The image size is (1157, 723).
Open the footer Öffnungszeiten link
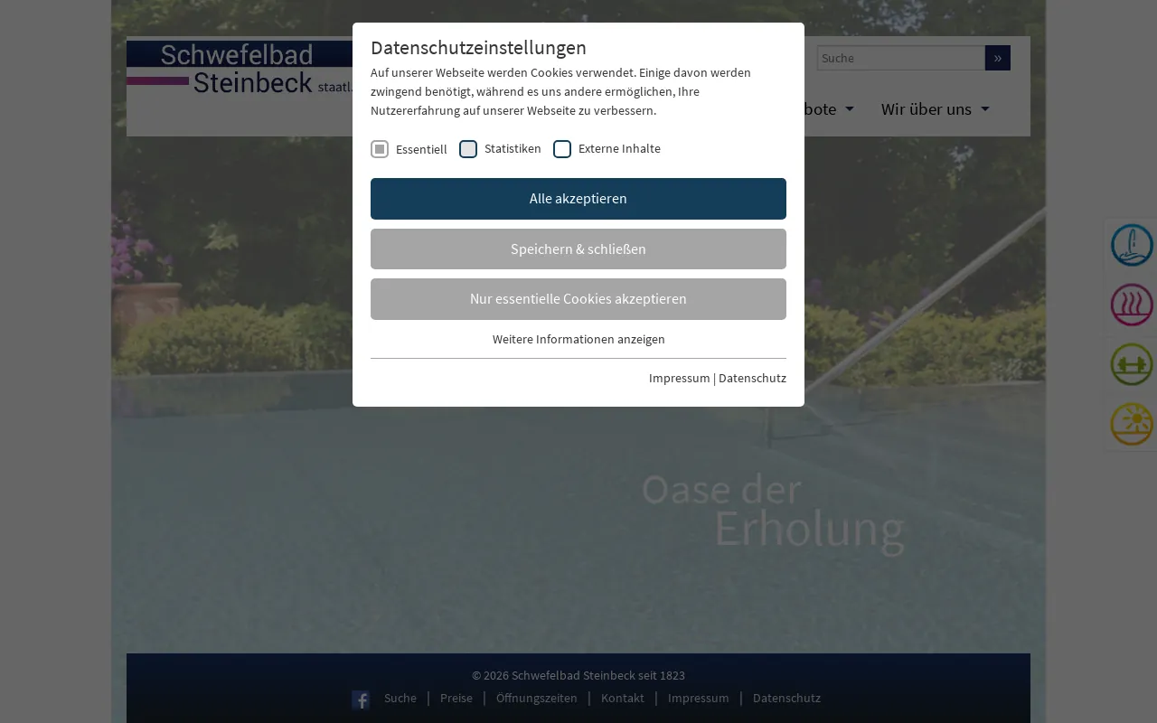coord(537,698)
